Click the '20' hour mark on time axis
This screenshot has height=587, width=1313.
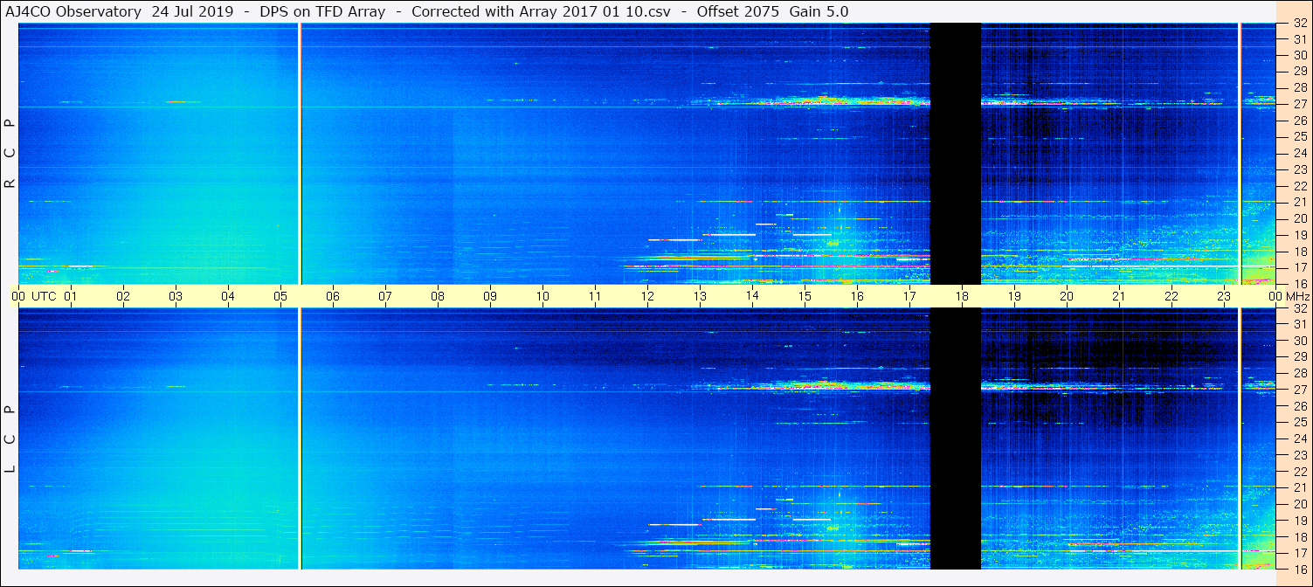(1067, 296)
